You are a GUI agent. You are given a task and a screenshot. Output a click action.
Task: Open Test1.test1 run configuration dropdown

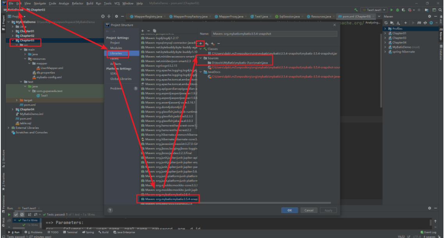374,10
